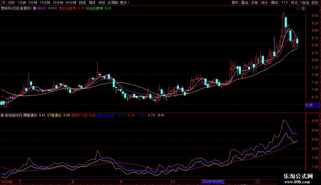Viewport: 321px width, 185px height.
Task: Add stock with +自选 button
Action: tap(305, 3)
